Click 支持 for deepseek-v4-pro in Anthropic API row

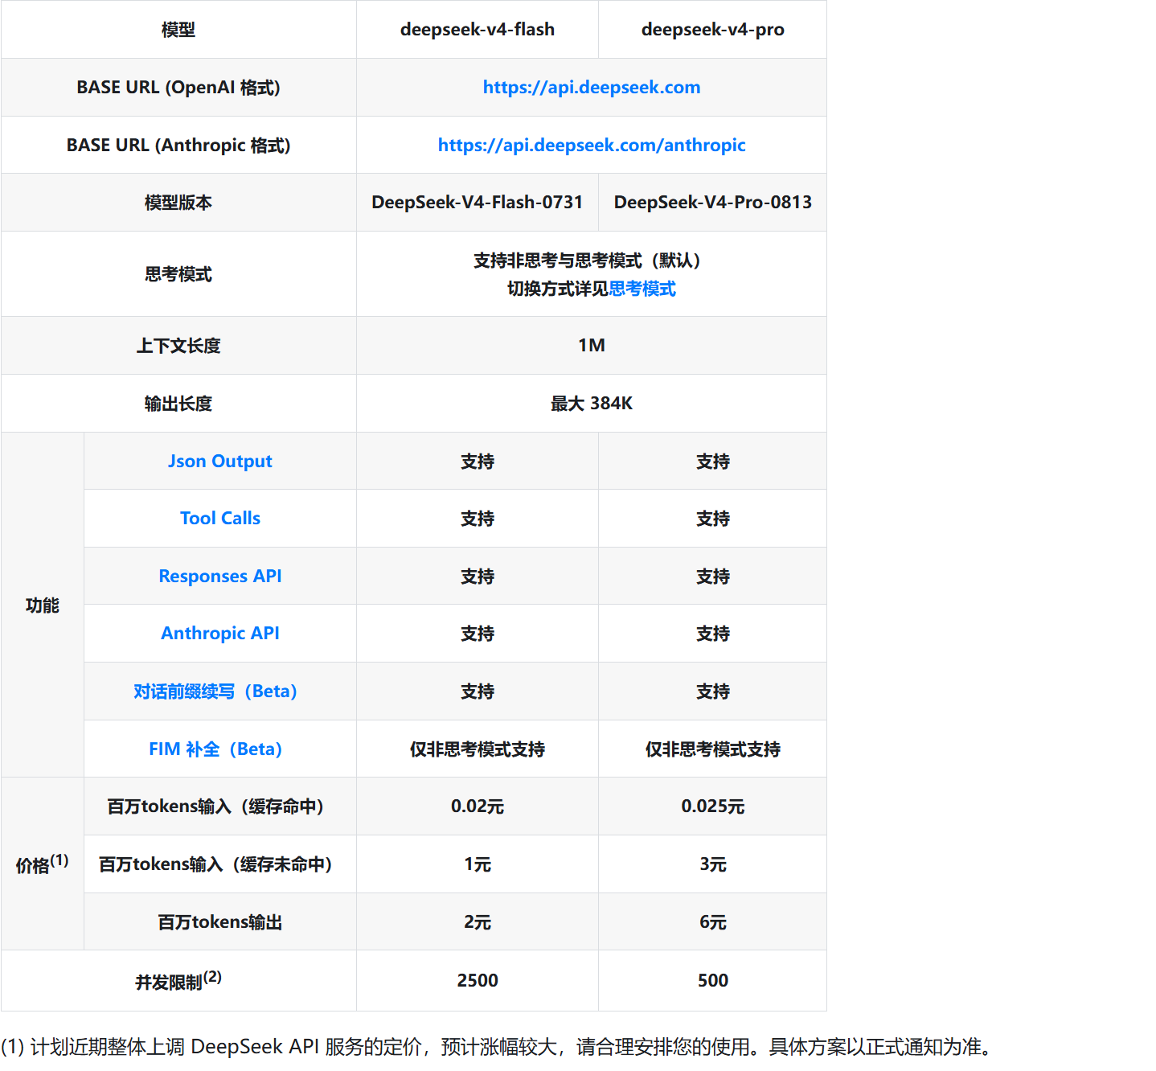[x=713, y=634]
